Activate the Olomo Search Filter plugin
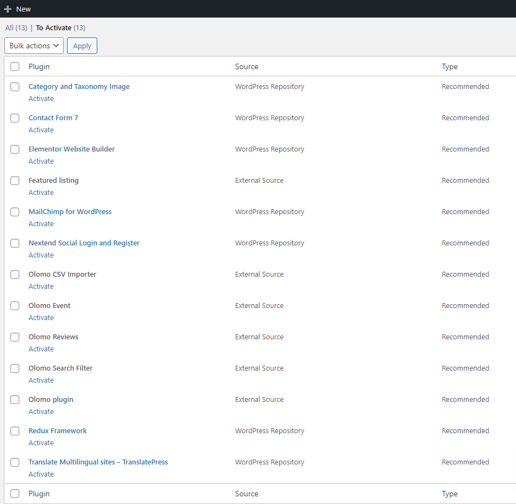Viewport: 516px width, 504px height. click(41, 380)
